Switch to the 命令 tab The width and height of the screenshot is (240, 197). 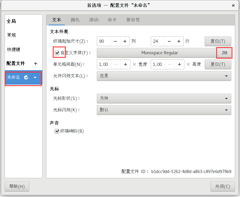(x=112, y=20)
